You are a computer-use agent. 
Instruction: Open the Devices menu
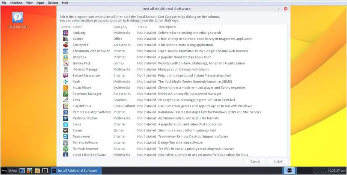(53, 3)
